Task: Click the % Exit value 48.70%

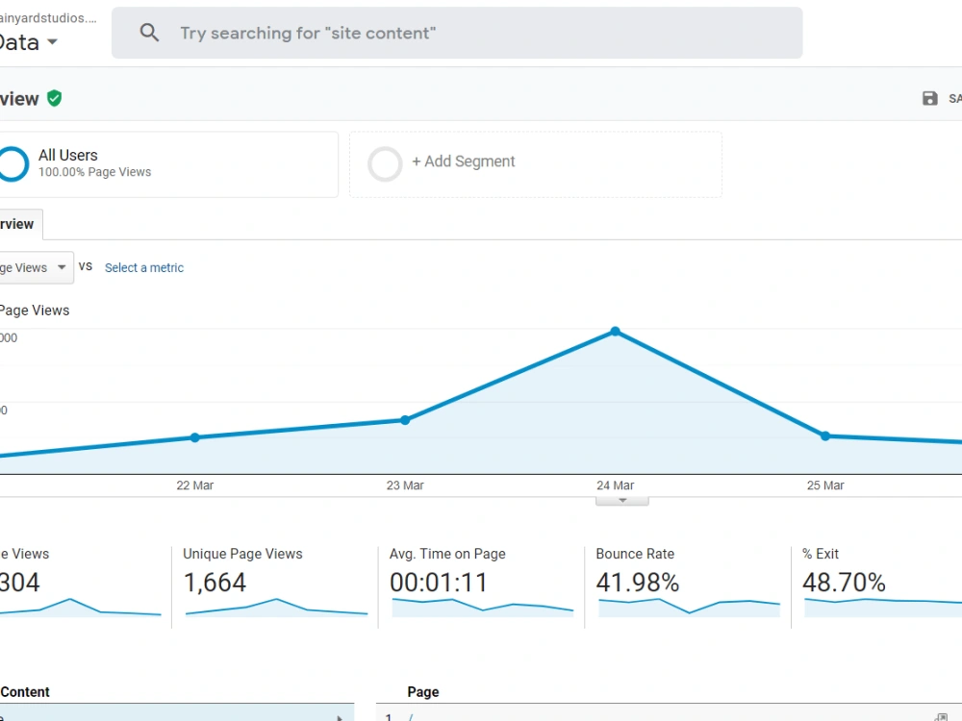Action: (x=844, y=583)
